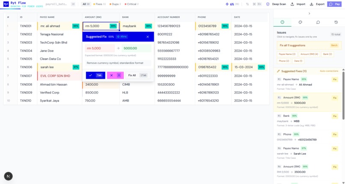Accept the suggested fix with the checkmark button
Image resolution: width=345 pixels, height=184 pixels.
tap(95, 75)
